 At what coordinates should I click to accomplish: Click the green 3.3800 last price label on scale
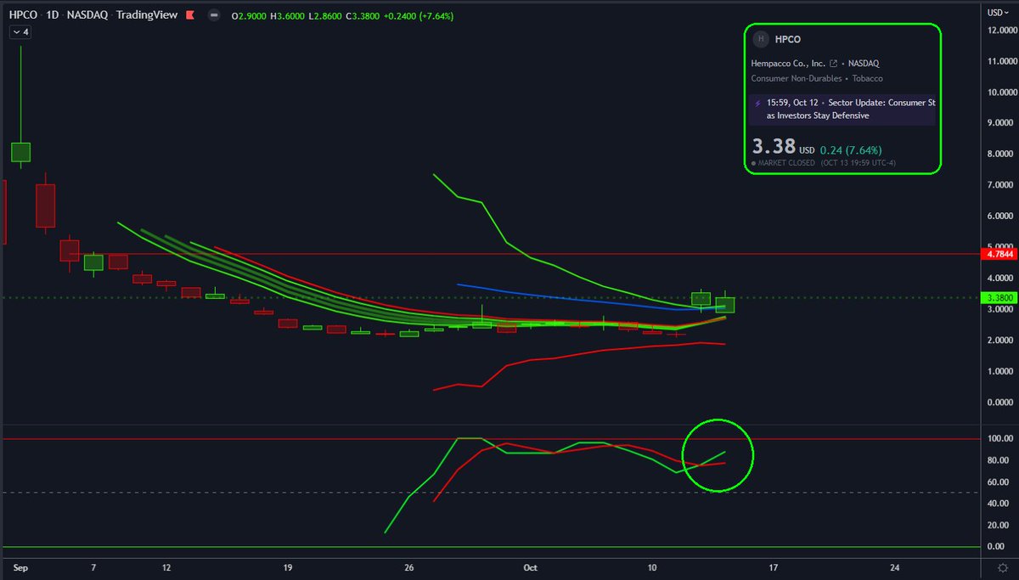[x=999, y=298]
